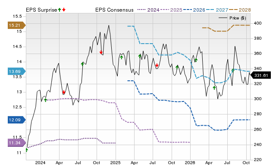
Task: Click the light blue 13.69 value tag
Action: click(x=16, y=71)
